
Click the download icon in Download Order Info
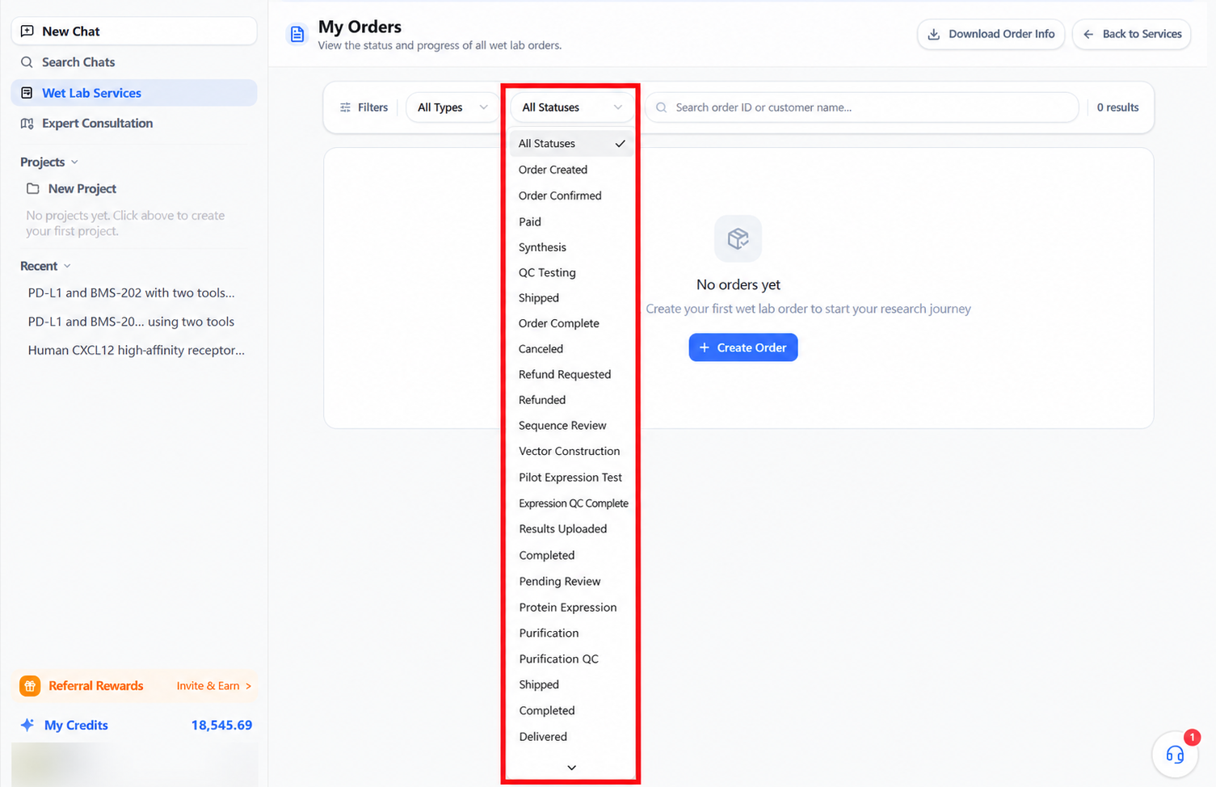[934, 34]
